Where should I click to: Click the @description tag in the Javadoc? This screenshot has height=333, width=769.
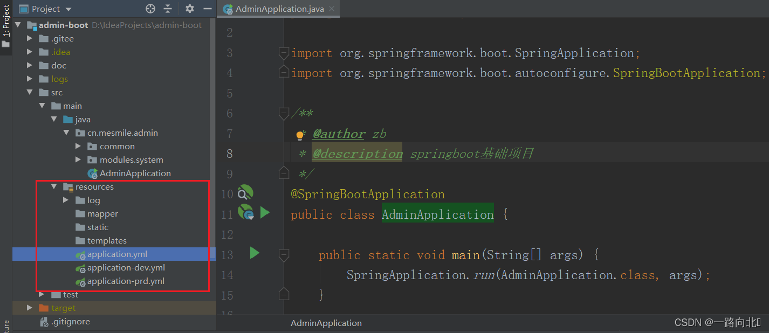[358, 154]
